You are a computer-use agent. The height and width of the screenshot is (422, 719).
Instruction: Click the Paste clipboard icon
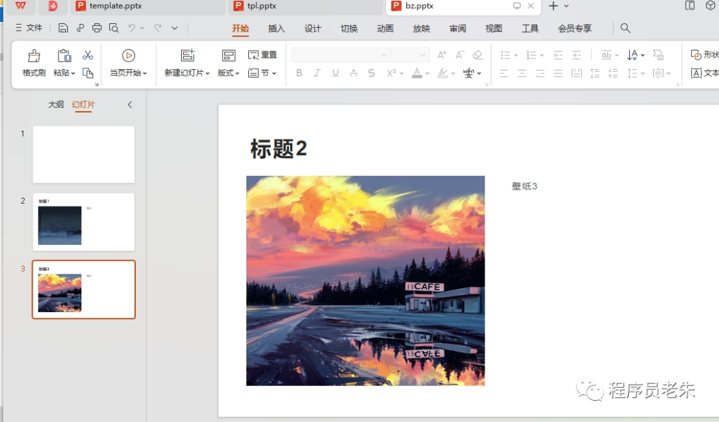click(64, 56)
